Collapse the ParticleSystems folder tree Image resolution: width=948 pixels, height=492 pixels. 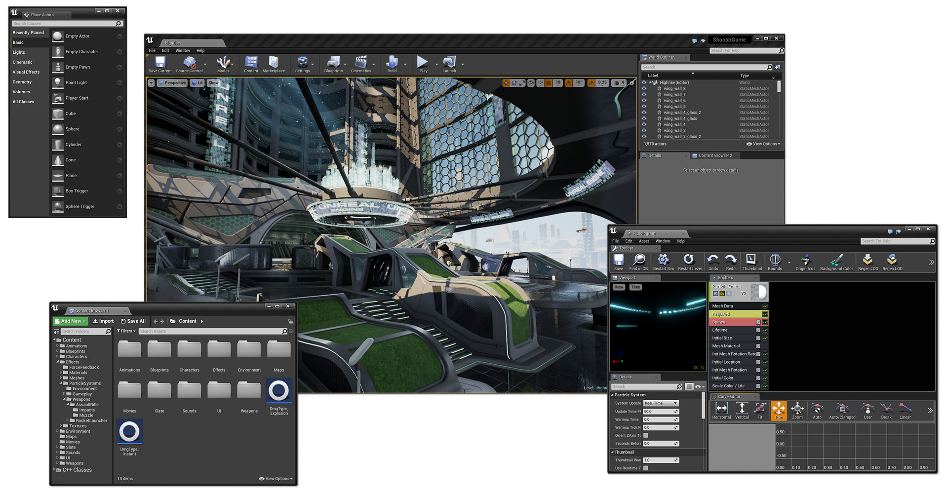61,383
